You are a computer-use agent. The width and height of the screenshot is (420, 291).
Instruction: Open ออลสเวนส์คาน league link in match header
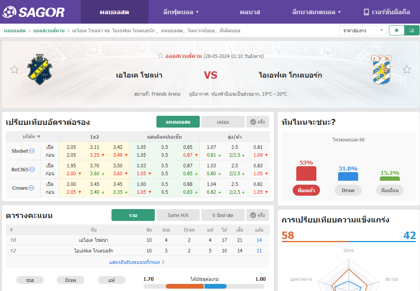click(183, 56)
